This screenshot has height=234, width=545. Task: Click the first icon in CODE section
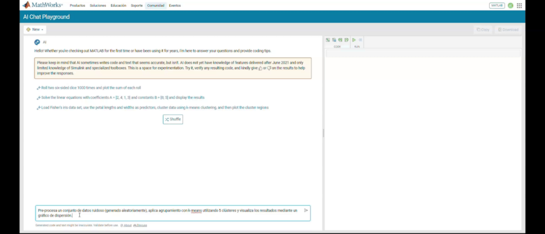328,40
